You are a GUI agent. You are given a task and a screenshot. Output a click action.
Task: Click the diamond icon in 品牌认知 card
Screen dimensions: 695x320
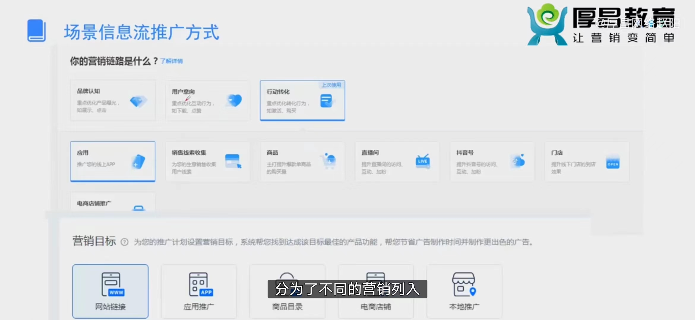coord(138,101)
